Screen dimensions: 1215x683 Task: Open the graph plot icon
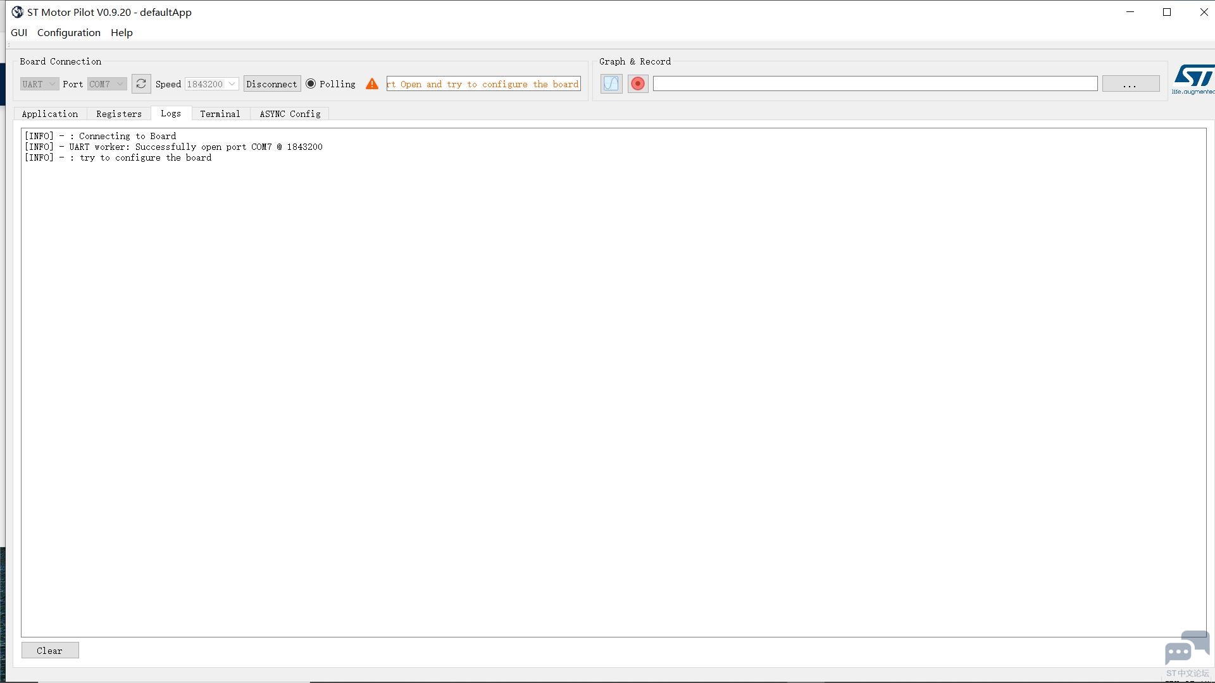click(x=611, y=83)
